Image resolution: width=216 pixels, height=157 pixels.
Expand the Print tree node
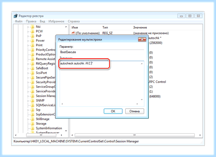click(28, 45)
